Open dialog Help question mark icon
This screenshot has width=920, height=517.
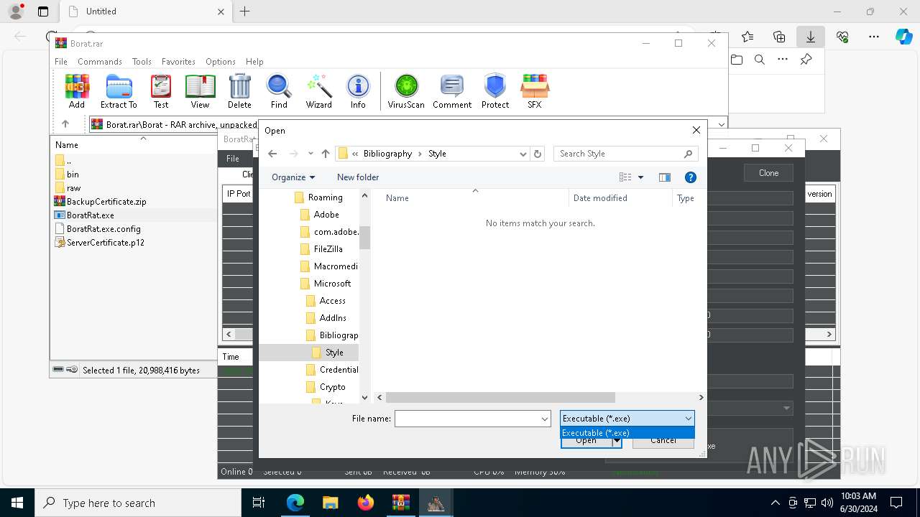pos(691,177)
